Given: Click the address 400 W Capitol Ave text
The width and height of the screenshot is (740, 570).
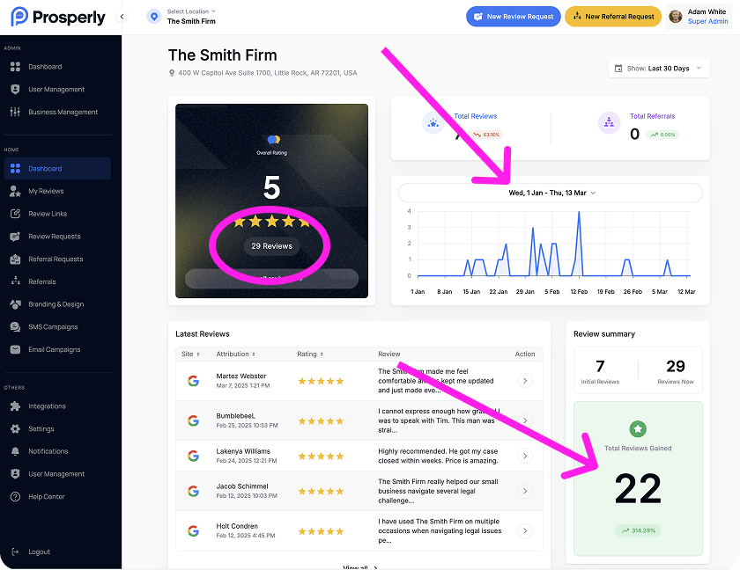Looking at the screenshot, I should tap(268, 72).
